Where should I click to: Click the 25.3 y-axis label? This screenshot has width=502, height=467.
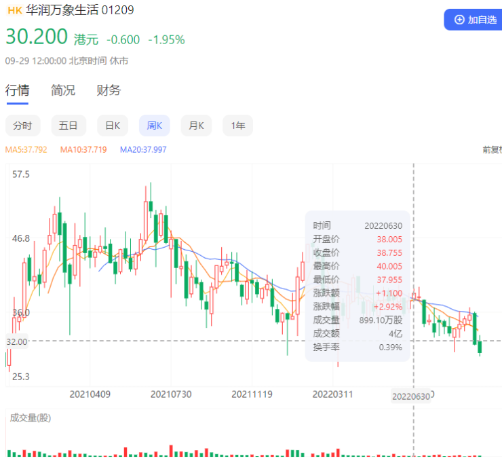coord(21,377)
